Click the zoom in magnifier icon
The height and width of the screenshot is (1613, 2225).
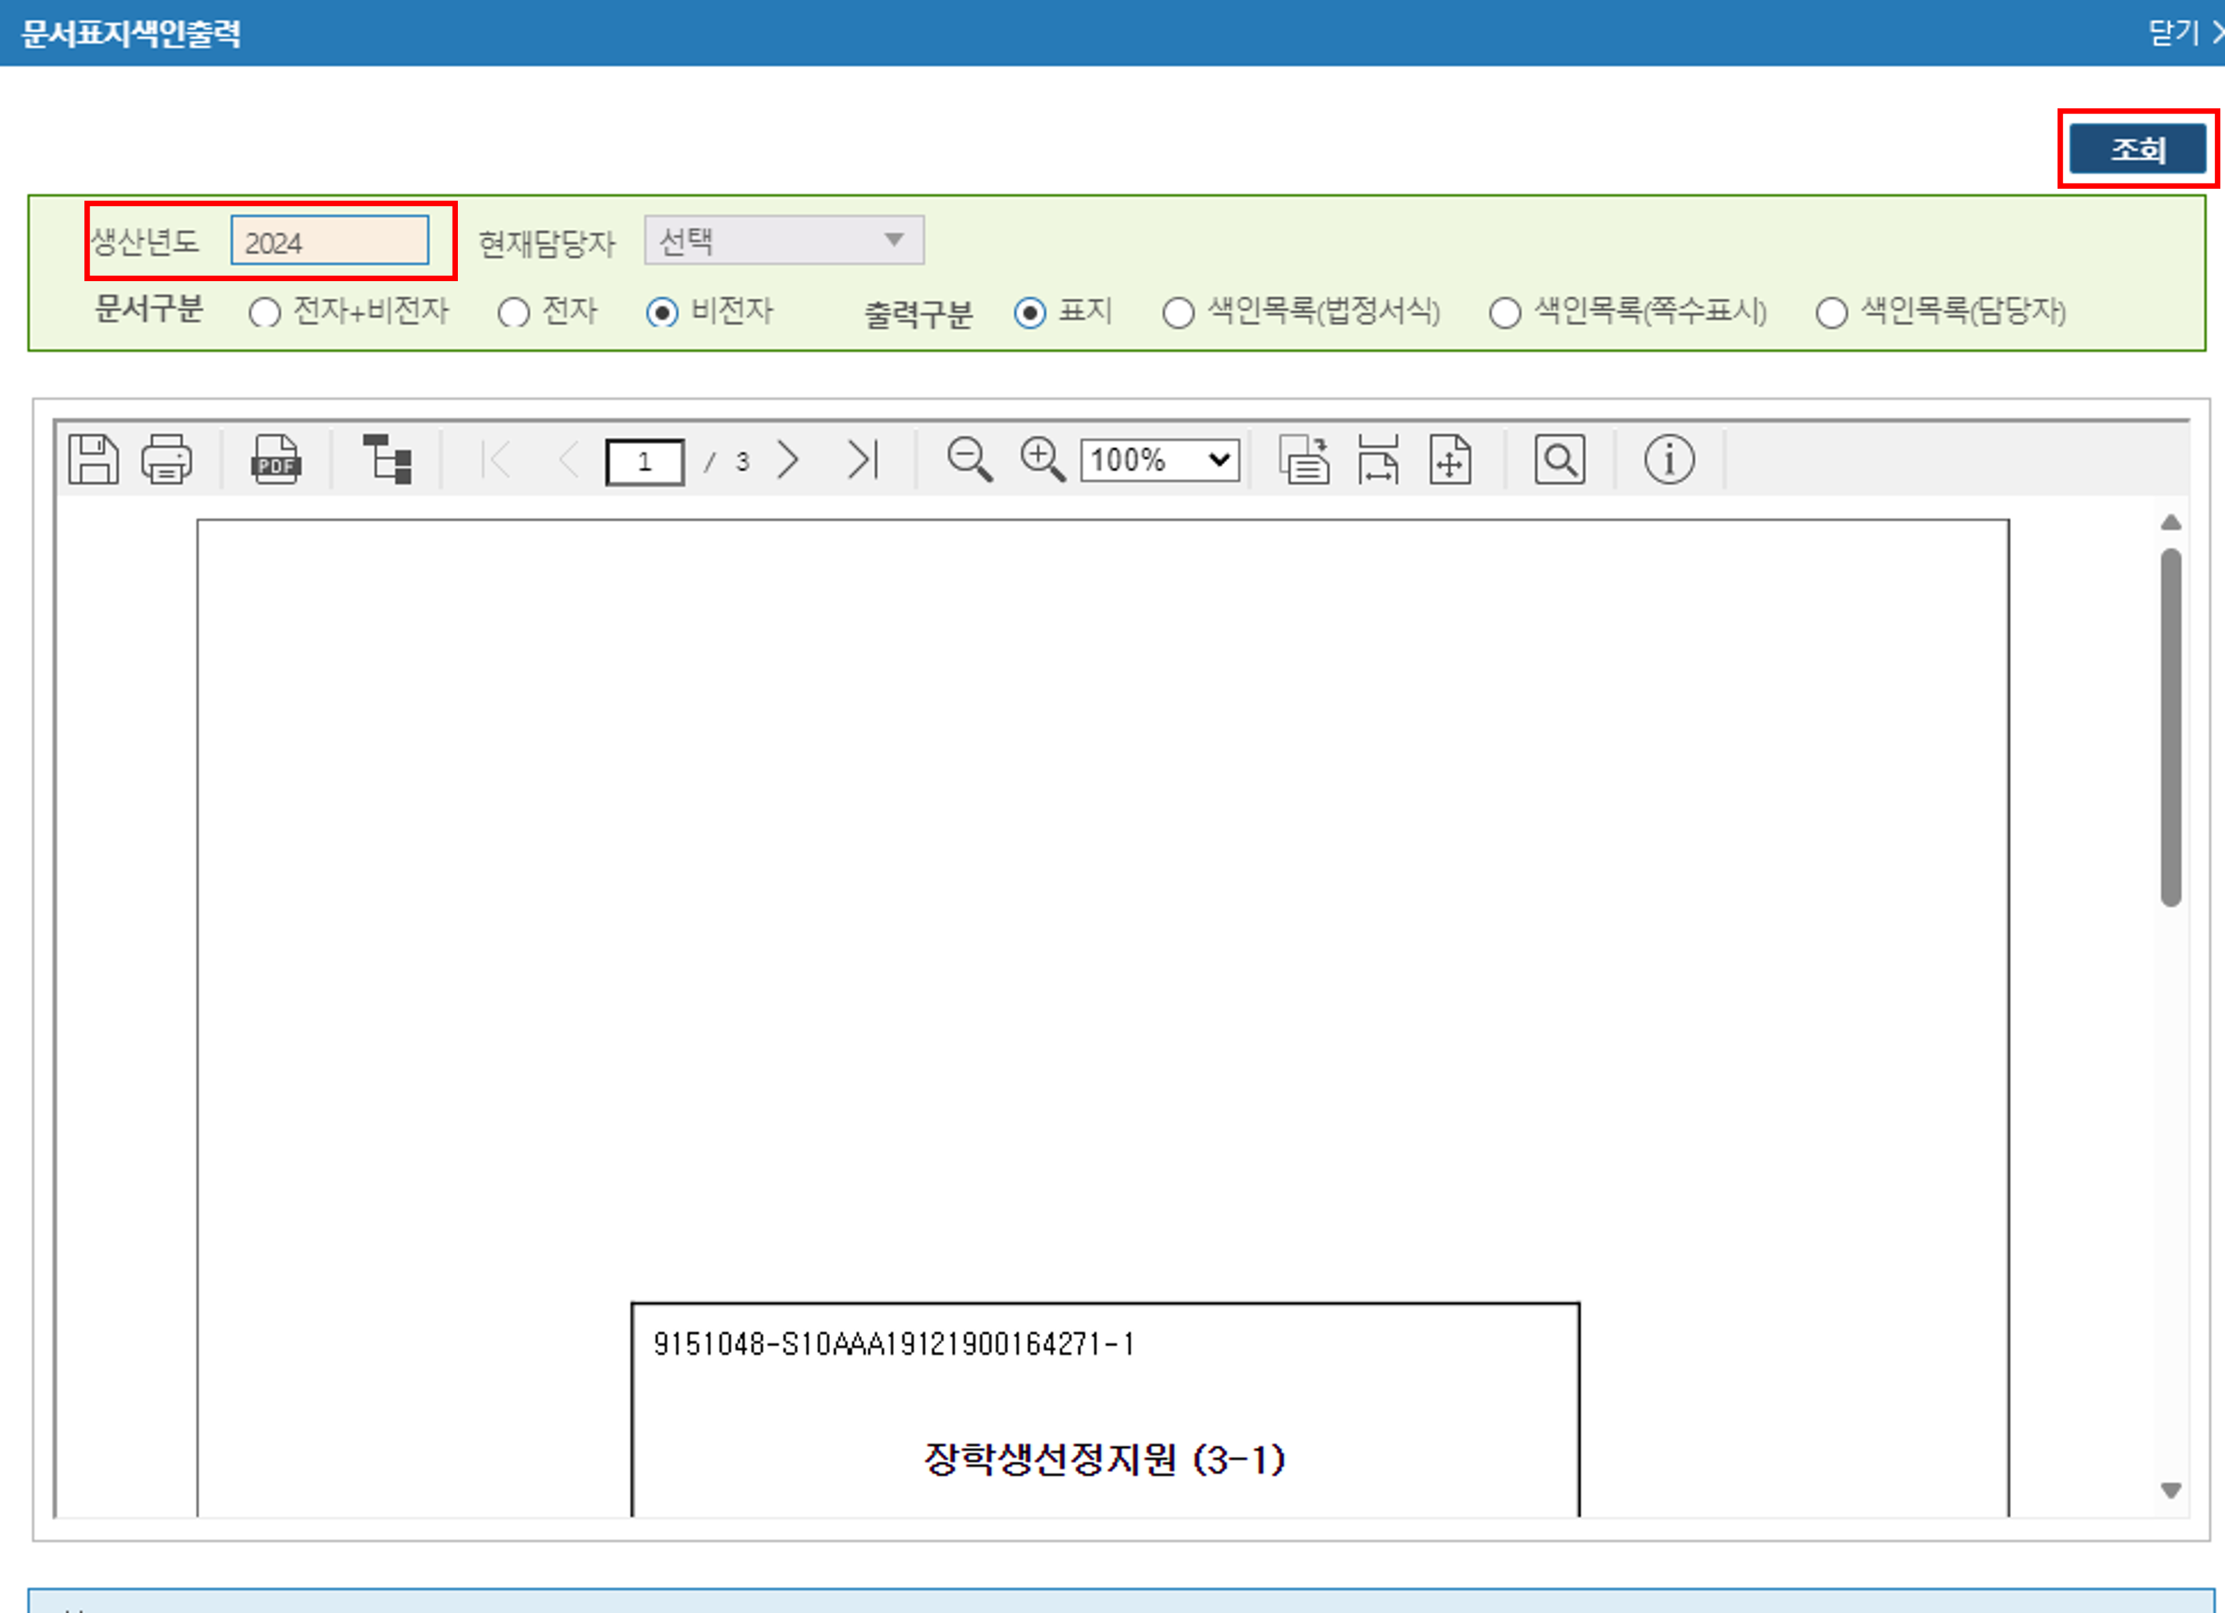tap(1042, 459)
